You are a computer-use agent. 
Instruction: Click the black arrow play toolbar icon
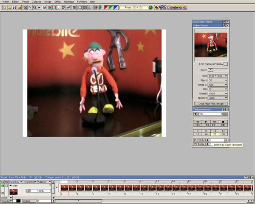coord(39,8)
